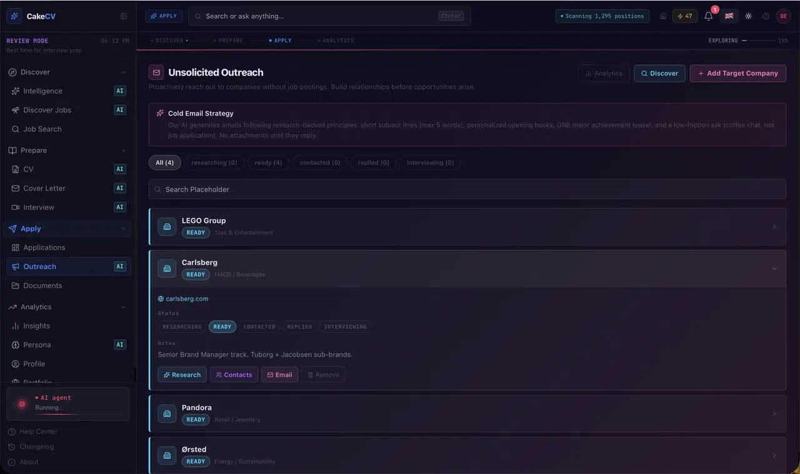Image resolution: width=800 pixels, height=474 pixels.
Task: Open Applications in the sidebar
Action: pos(68,248)
